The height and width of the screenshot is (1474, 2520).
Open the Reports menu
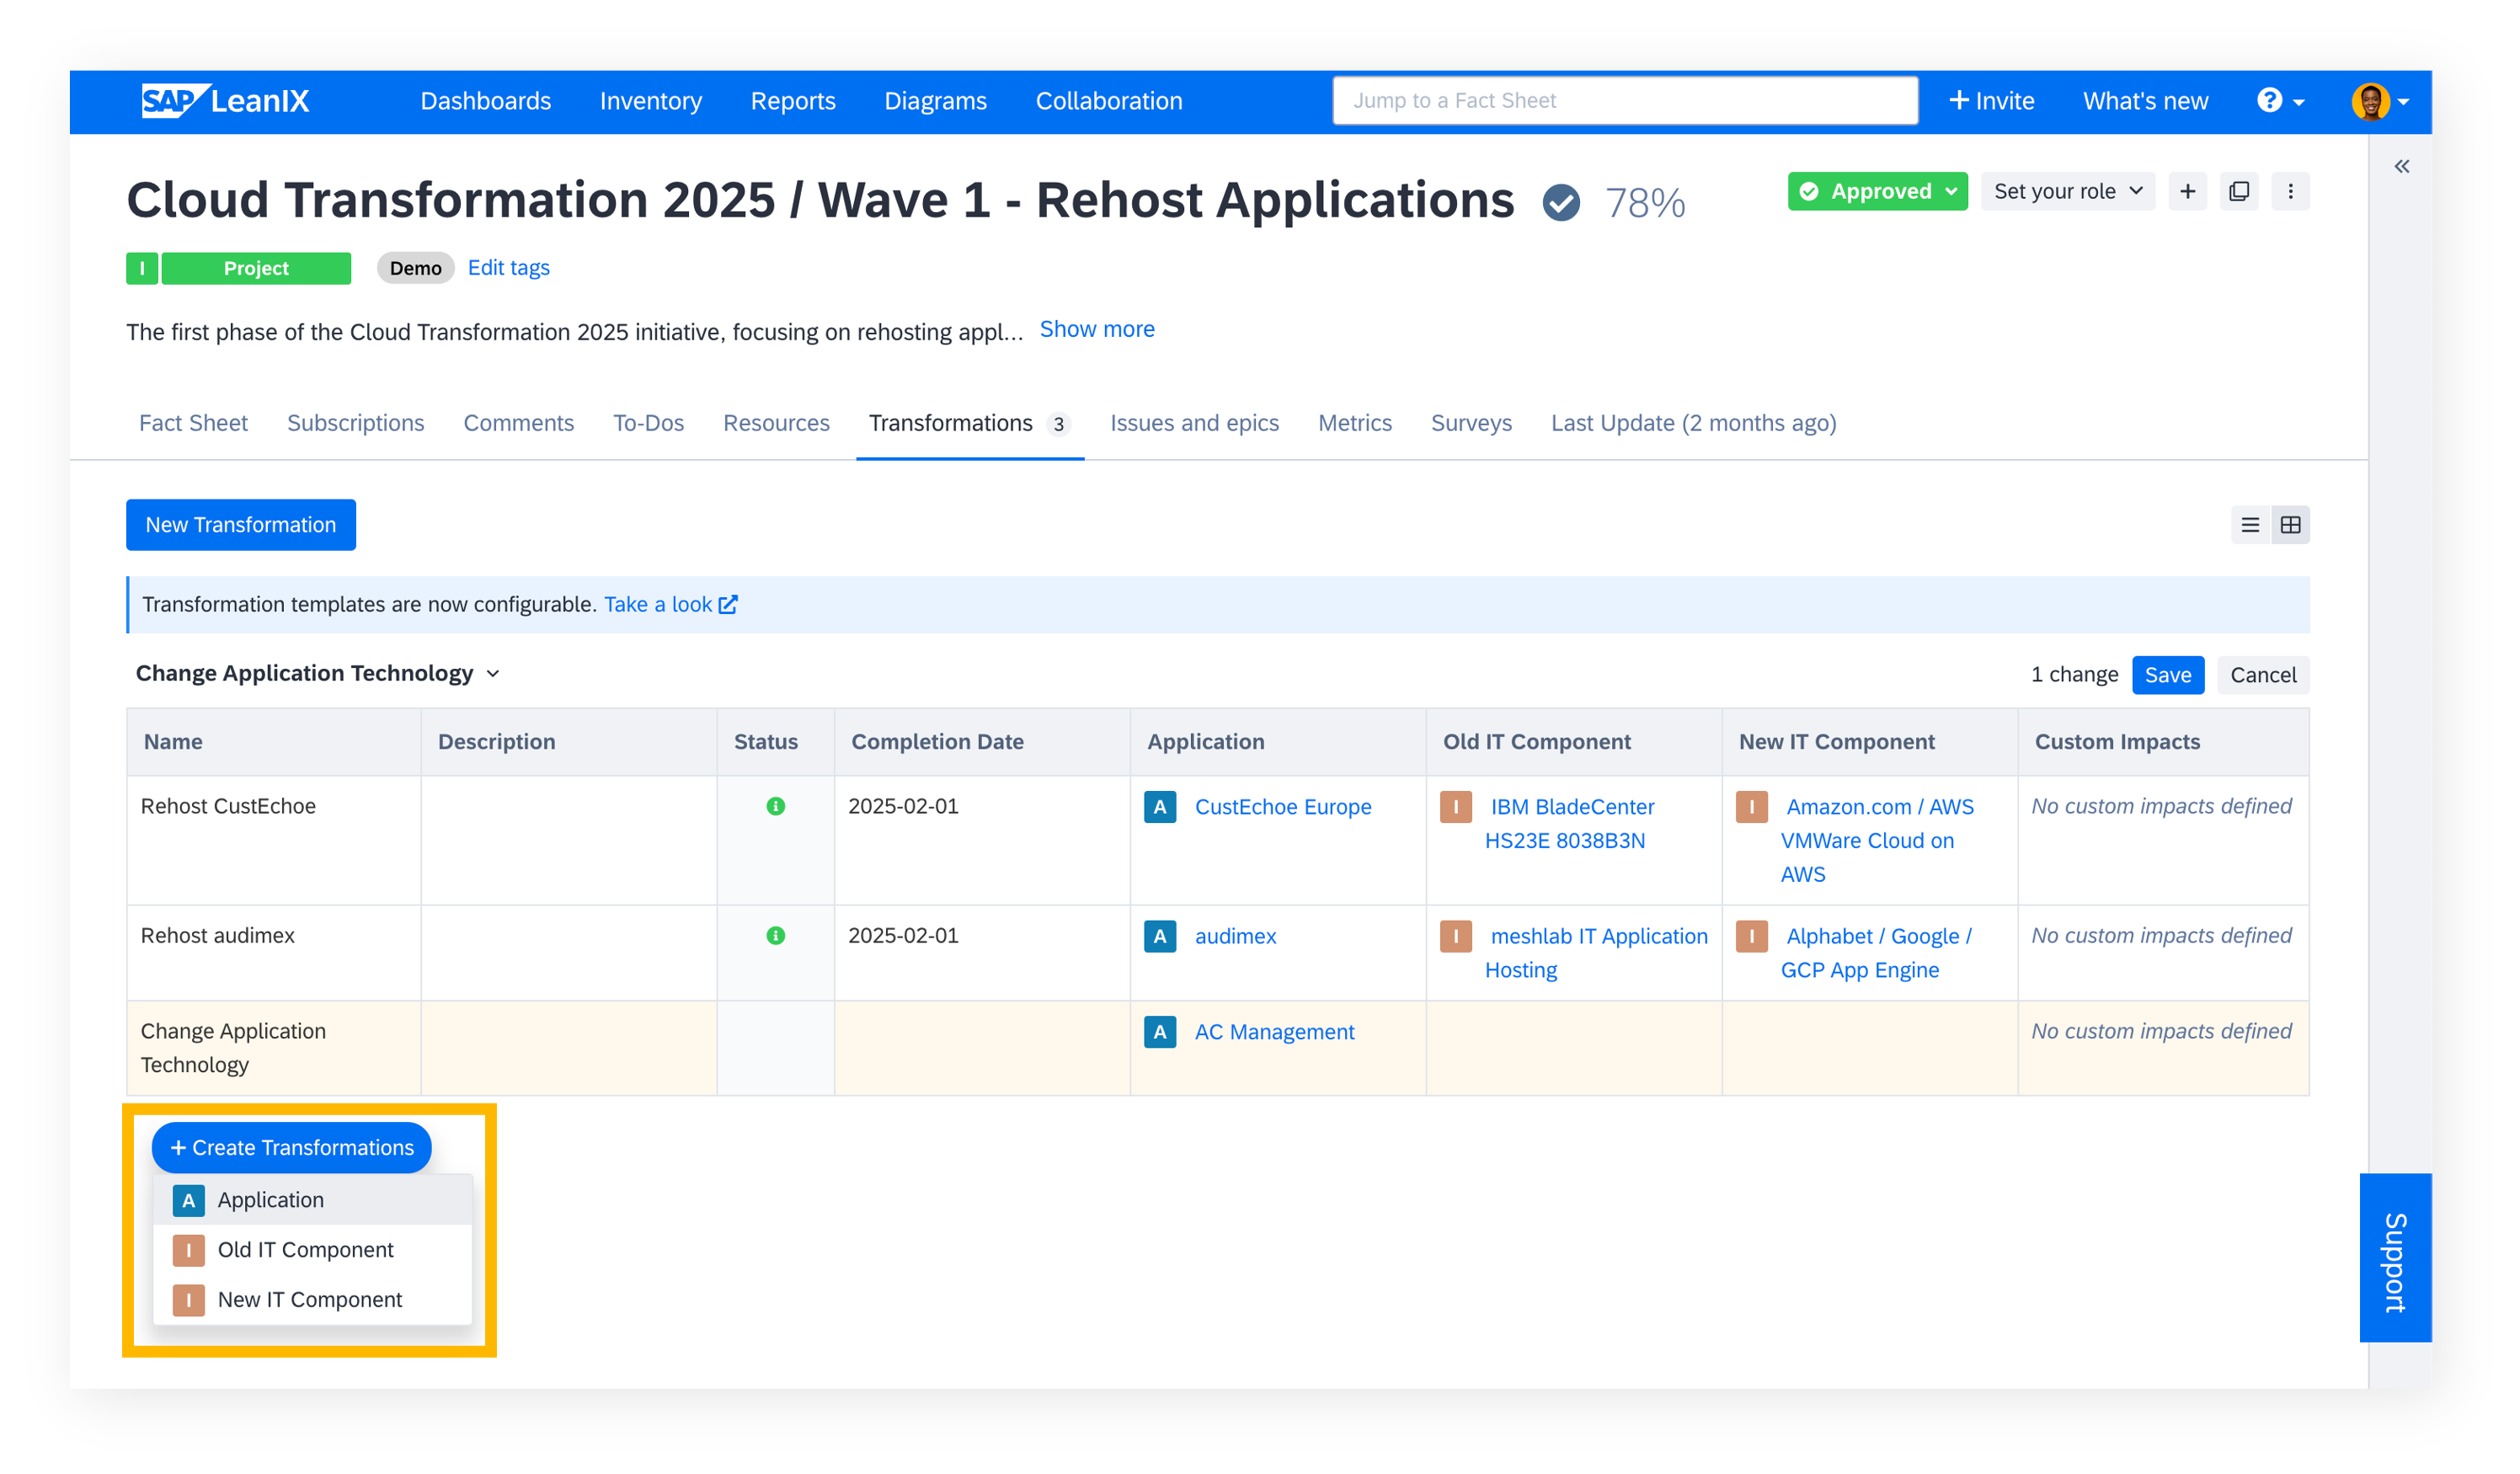pyautogui.click(x=793, y=101)
